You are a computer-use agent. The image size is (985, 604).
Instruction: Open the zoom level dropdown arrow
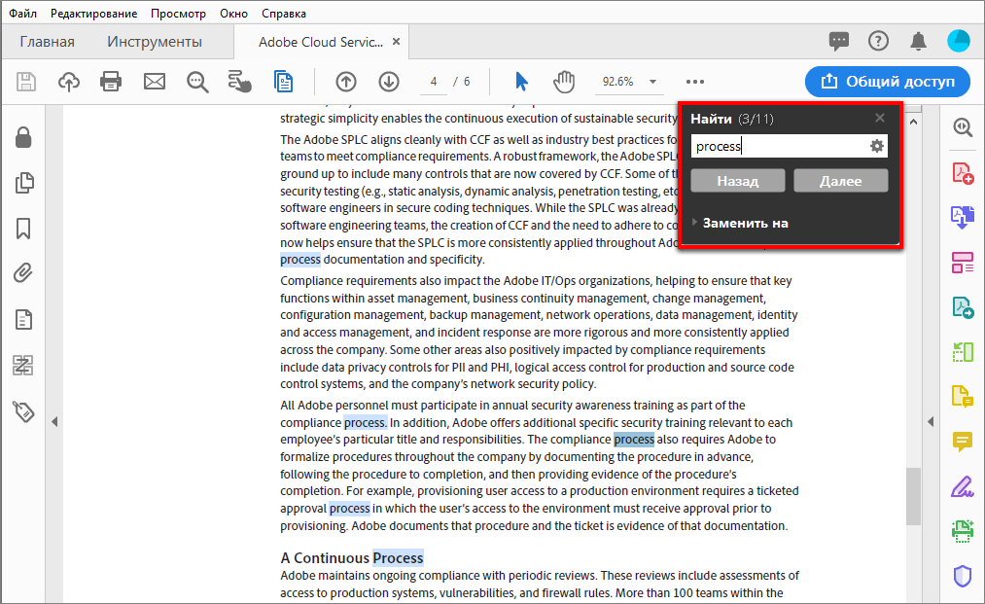(x=652, y=82)
